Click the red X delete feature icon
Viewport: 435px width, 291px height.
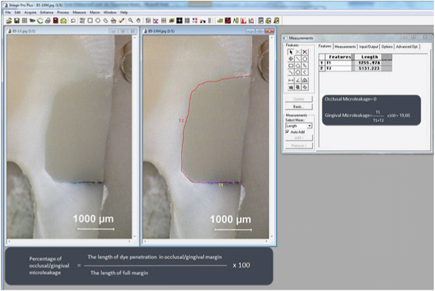pos(305,52)
